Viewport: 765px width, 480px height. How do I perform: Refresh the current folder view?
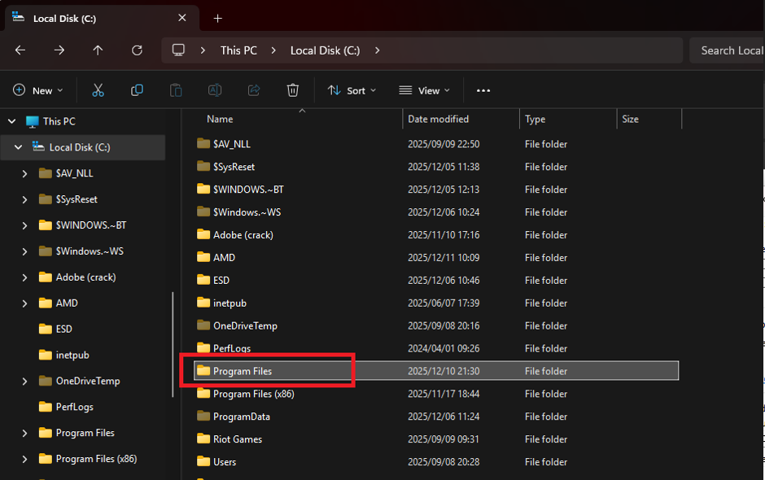(x=137, y=50)
